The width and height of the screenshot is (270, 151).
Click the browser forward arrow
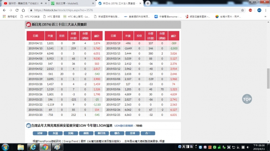(10, 10)
